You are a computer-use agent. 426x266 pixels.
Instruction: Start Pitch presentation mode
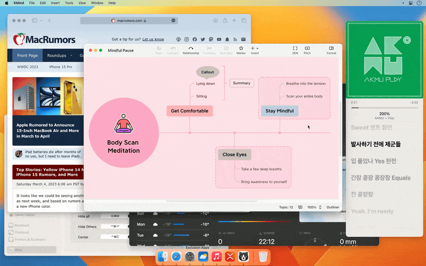(307, 50)
